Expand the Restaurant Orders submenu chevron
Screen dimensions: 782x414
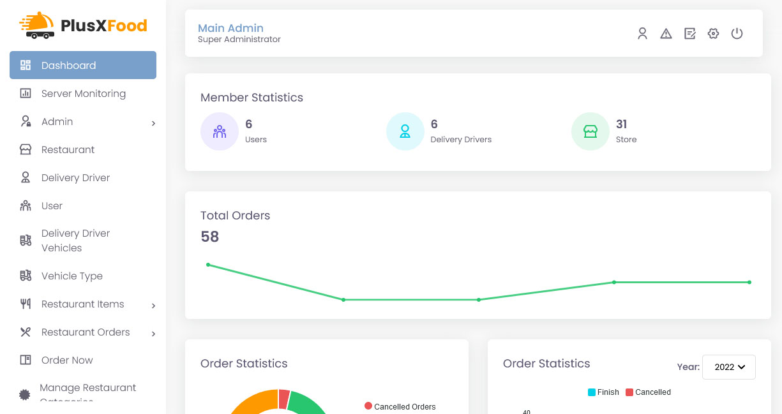153,334
